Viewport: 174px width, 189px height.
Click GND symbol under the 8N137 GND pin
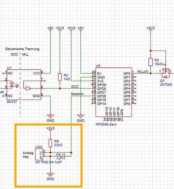(51, 118)
